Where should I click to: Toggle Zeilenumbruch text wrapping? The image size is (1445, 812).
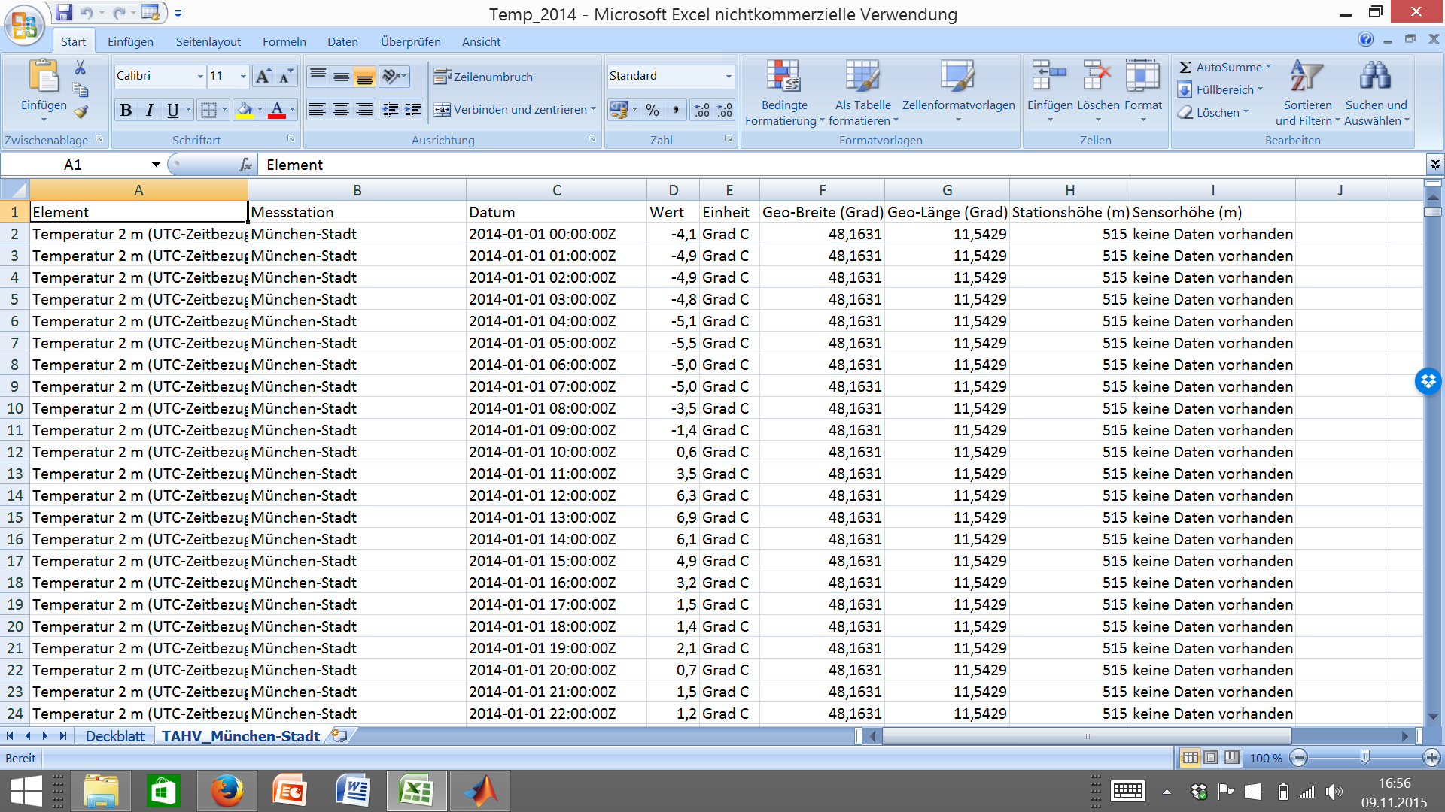(483, 77)
